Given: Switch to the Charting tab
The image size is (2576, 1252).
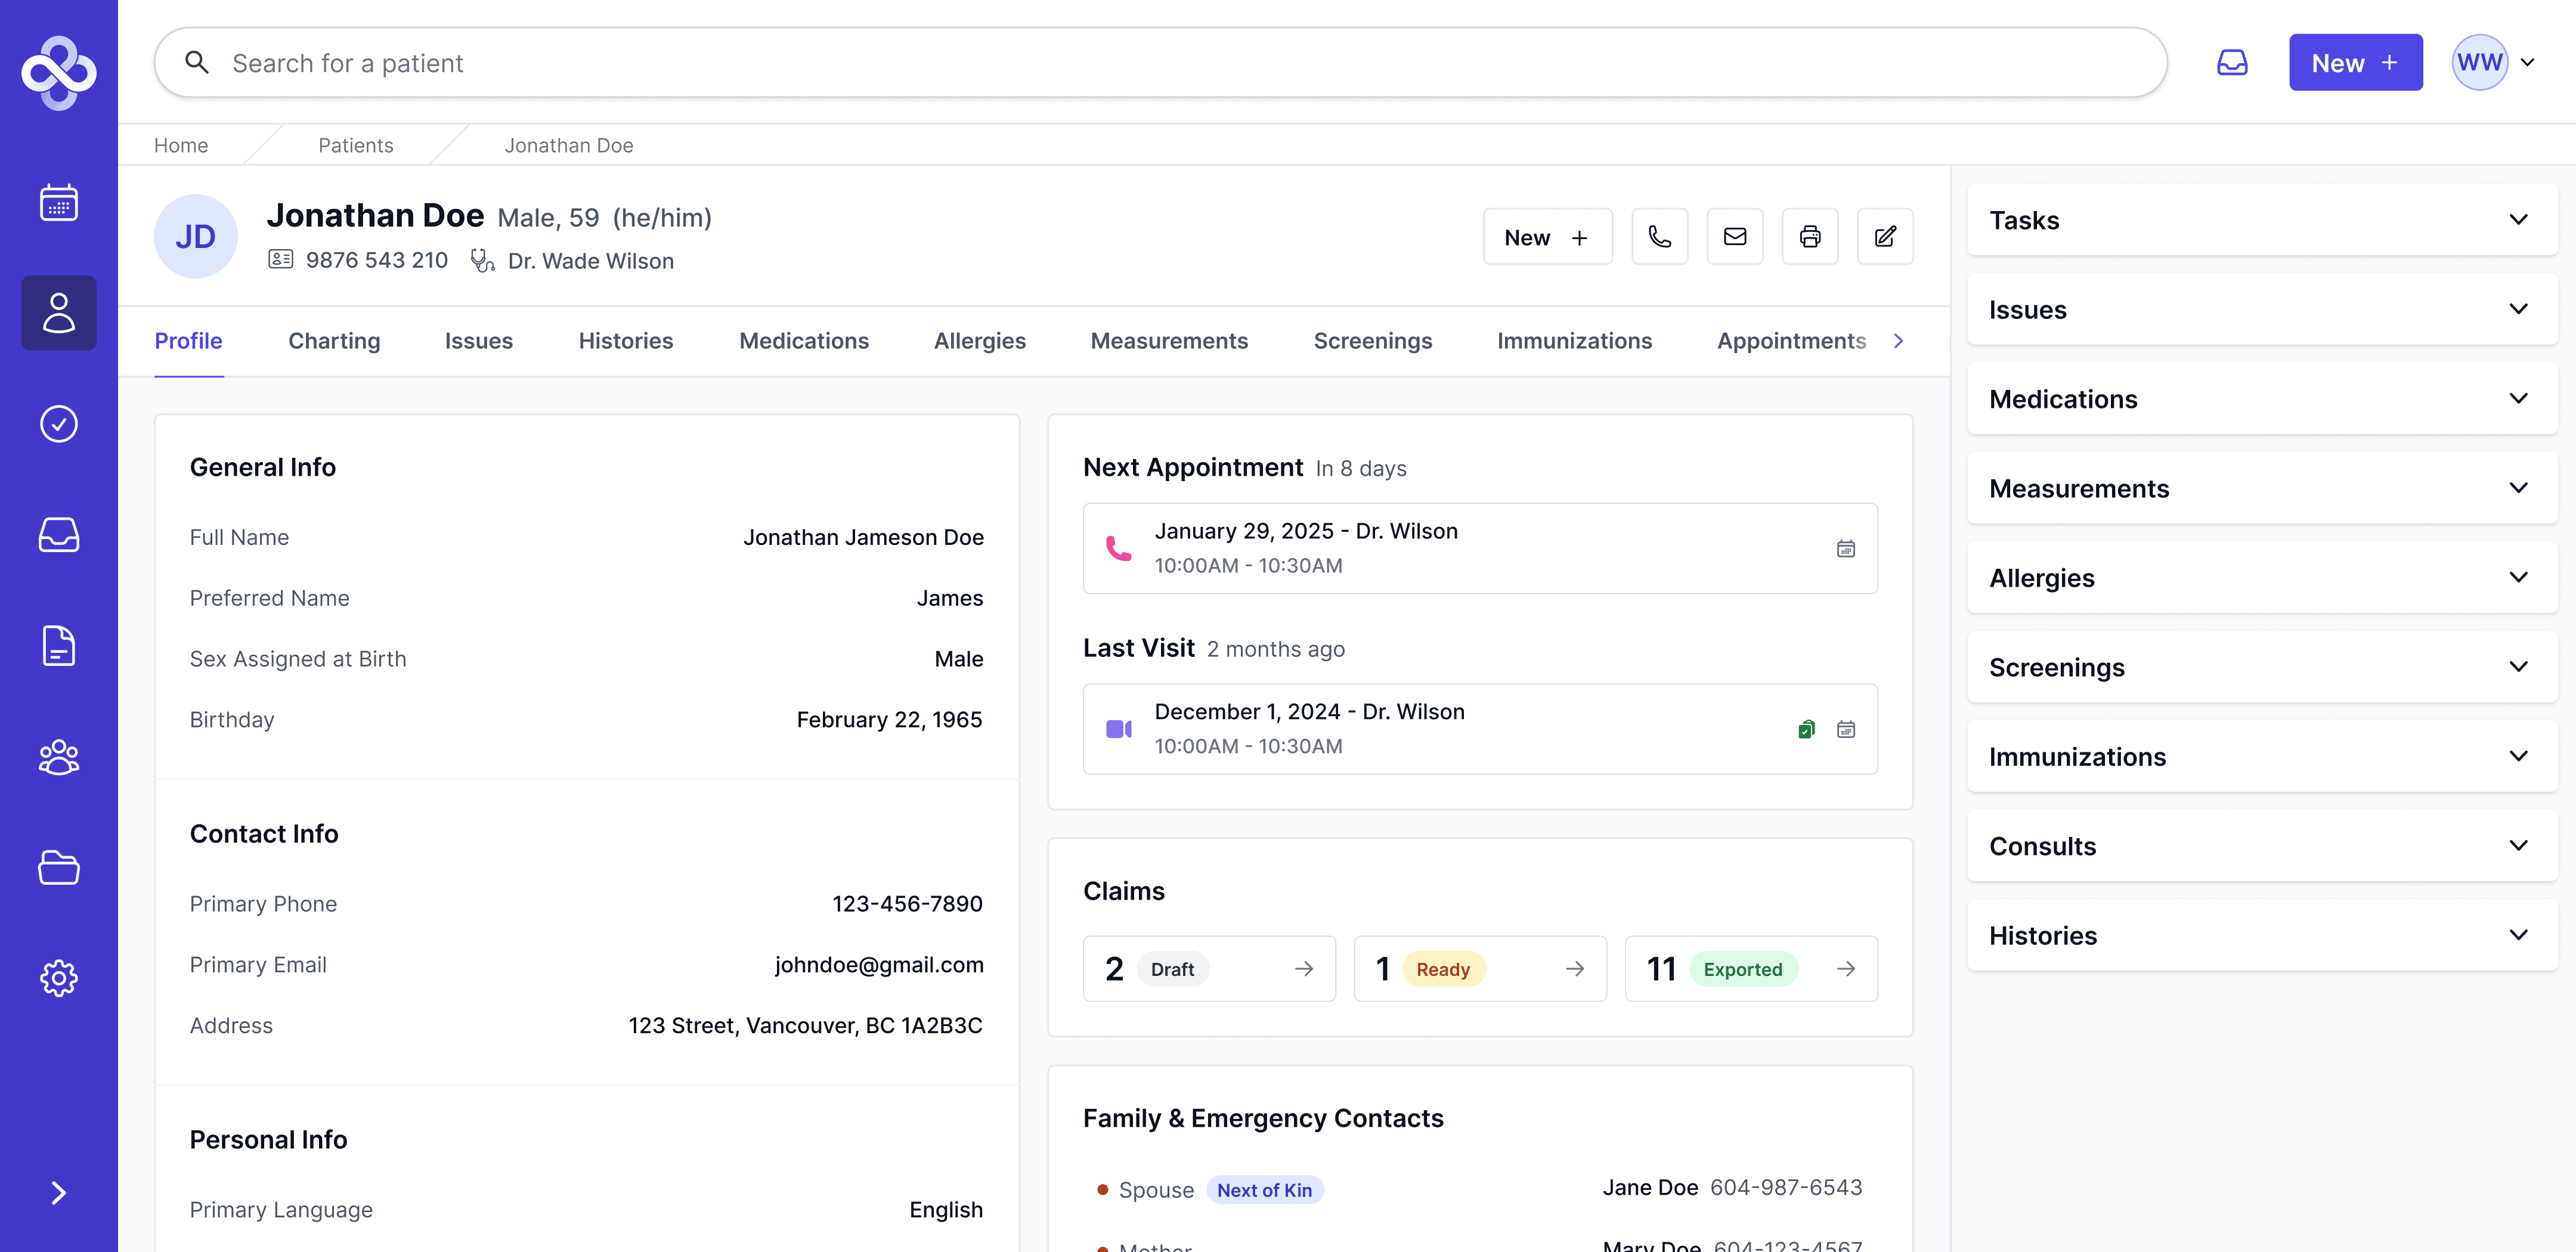Looking at the screenshot, I should click(334, 341).
